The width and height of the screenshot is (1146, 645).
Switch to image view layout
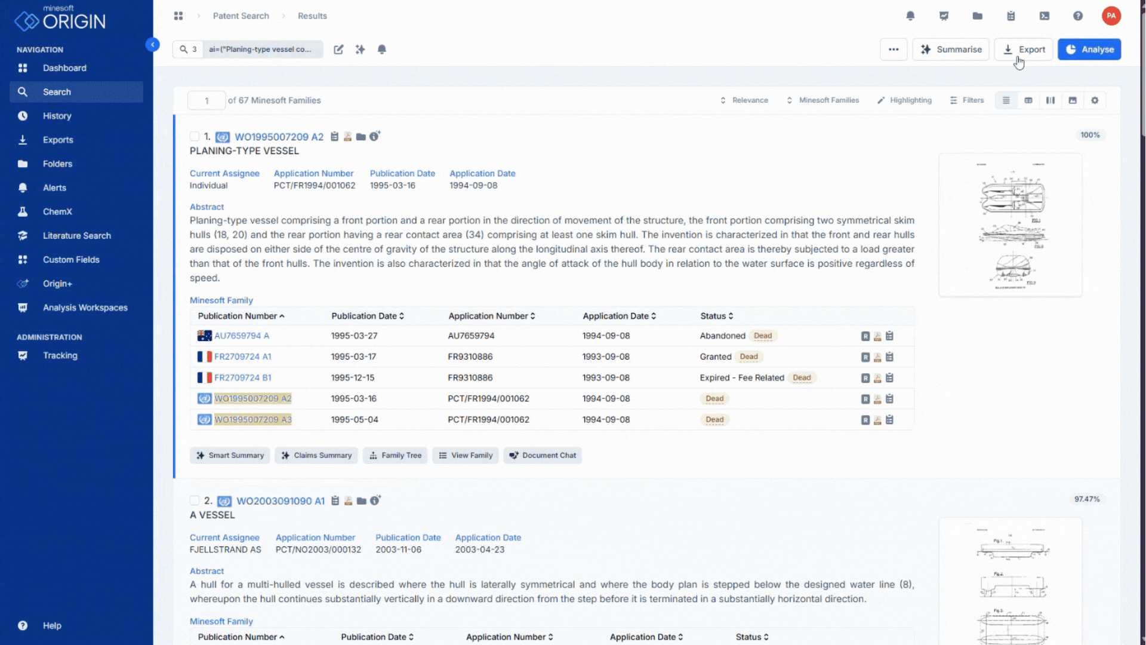pos(1073,100)
